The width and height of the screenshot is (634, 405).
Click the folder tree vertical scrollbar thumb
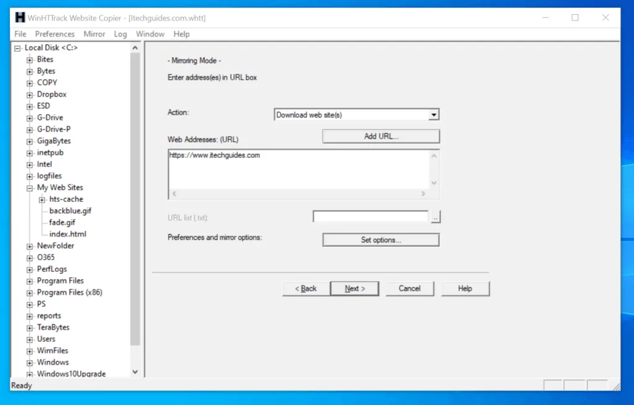tap(135, 199)
